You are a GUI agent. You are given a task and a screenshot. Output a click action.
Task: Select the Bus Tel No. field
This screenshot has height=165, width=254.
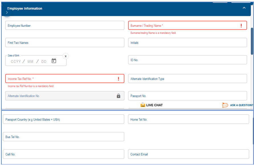click(64, 137)
